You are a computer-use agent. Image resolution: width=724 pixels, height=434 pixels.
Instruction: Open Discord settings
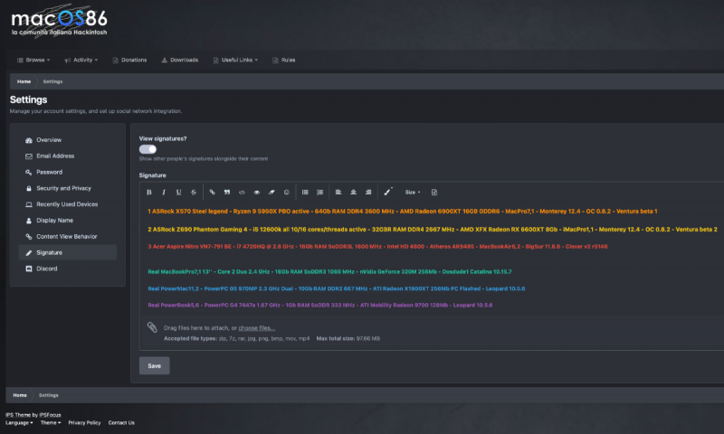(x=67, y=269)
